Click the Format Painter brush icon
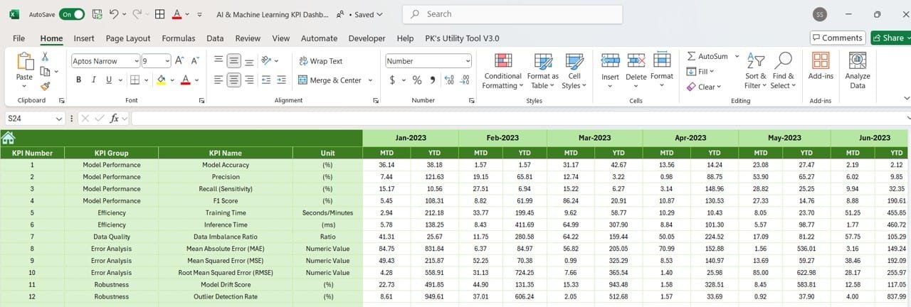The image size is (911, 307). (x=45, y=85)
